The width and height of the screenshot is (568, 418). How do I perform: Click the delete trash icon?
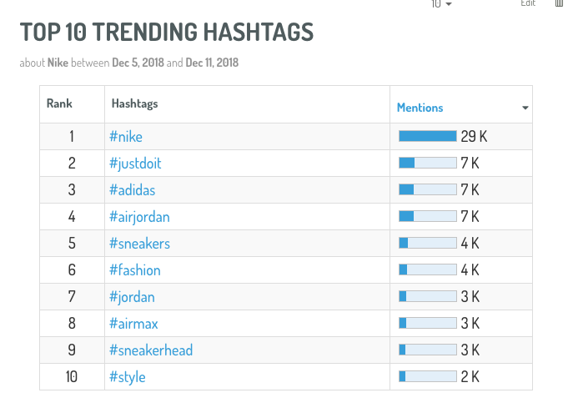(559, 3)
